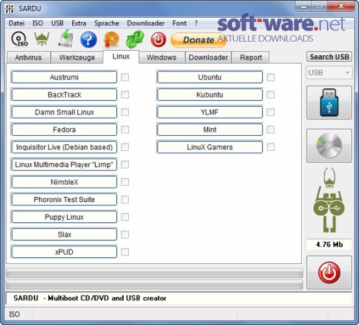Screen dimensions: 359x325
Task: Click the large USB stick creation button
Action: click(x=329, y=103)
